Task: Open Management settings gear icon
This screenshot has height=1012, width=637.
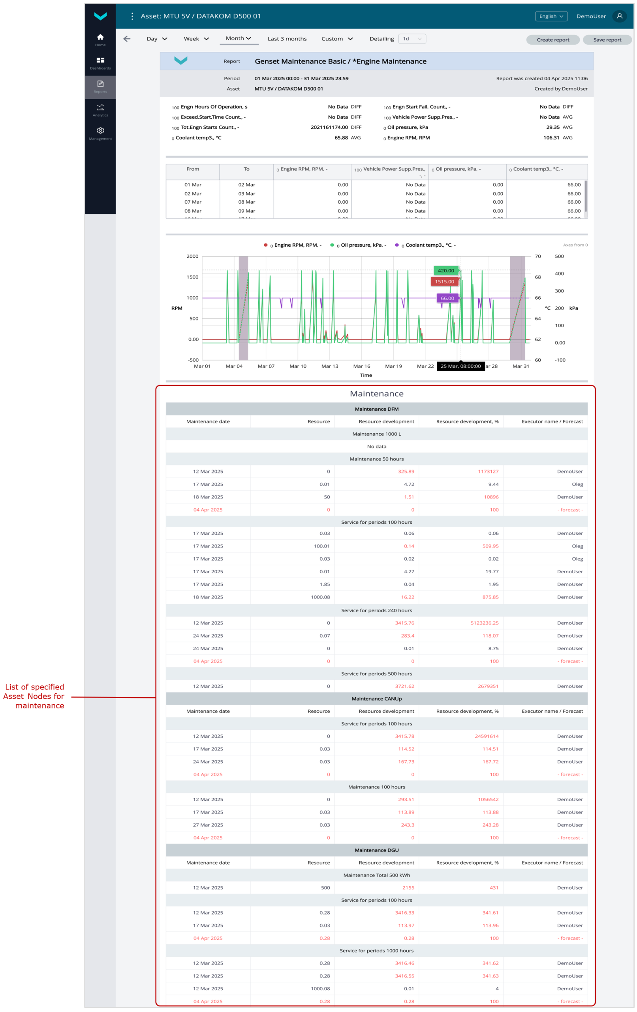Action: [x=100, y=133]
